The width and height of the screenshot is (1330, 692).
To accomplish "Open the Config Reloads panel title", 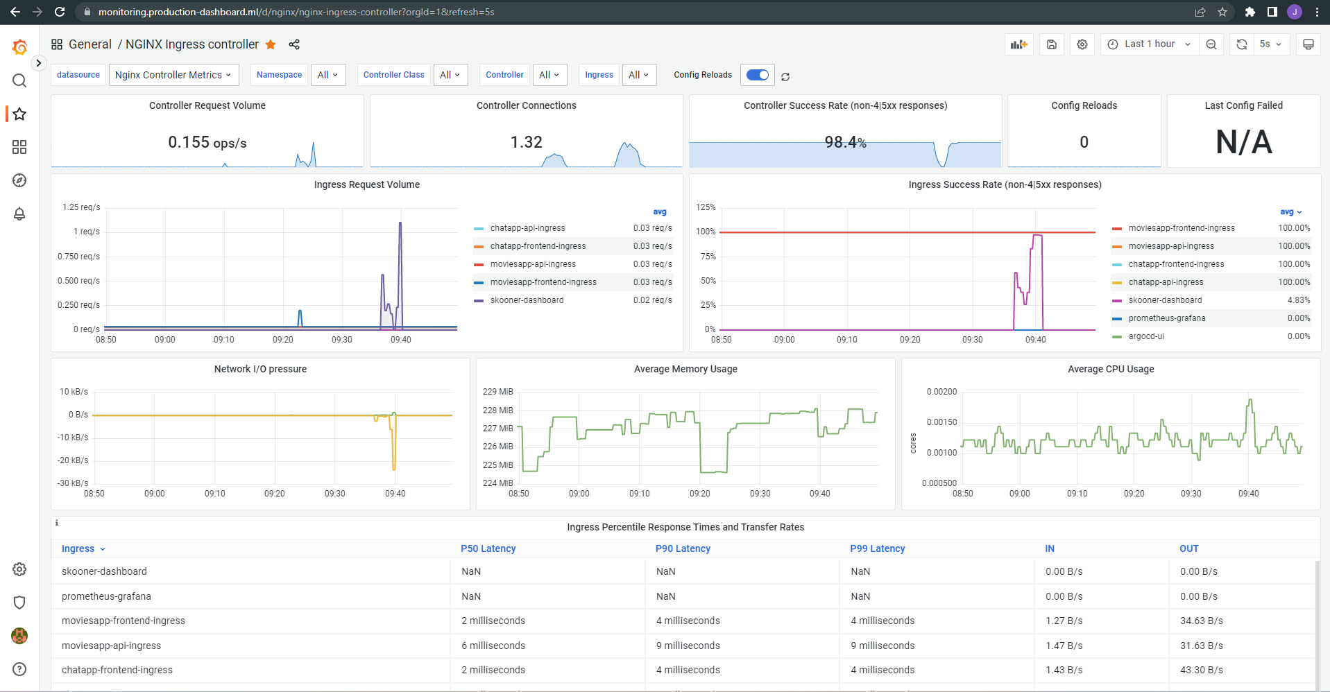I will (x=1084, y=105).
